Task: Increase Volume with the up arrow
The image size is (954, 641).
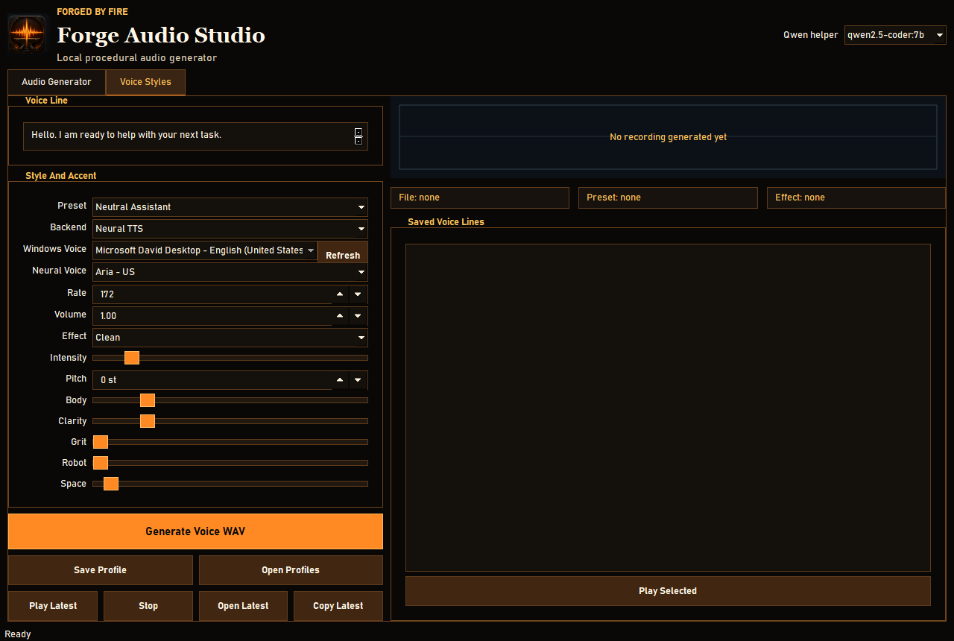Action: tap(340, 316)
